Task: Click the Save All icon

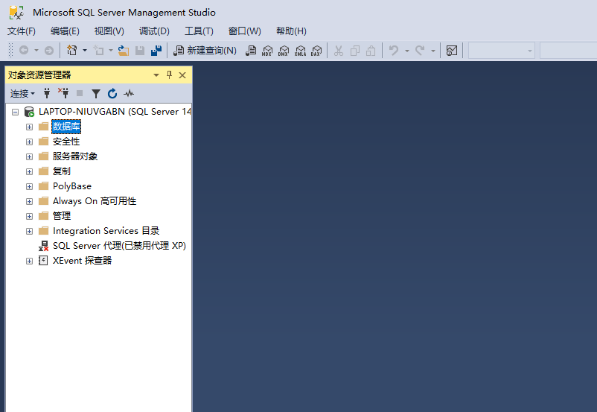Action: (156, 51)
